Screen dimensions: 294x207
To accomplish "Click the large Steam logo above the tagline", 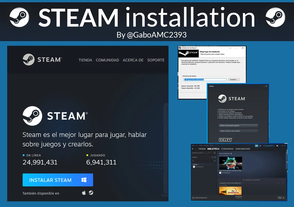I will pos(55,116).
